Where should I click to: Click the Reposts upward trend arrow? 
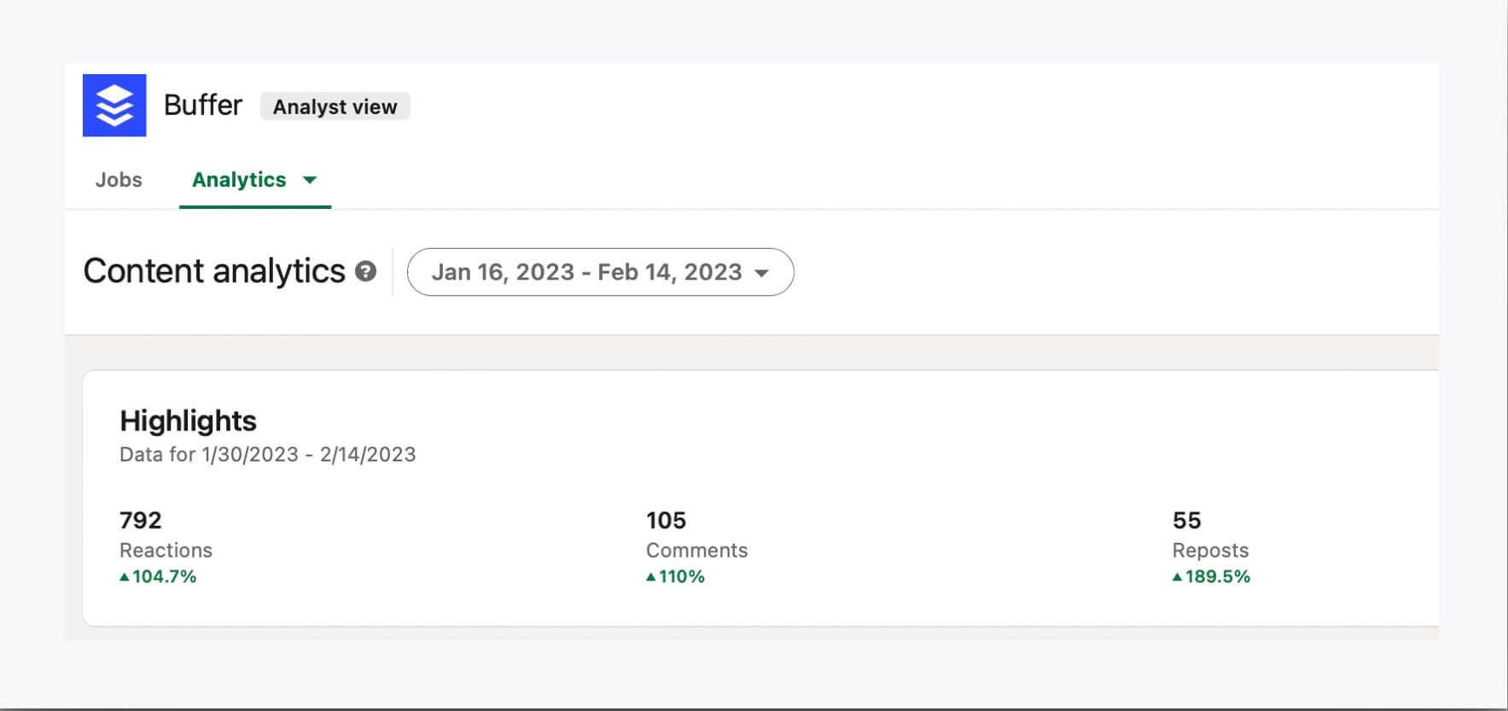coord(1178,577)
